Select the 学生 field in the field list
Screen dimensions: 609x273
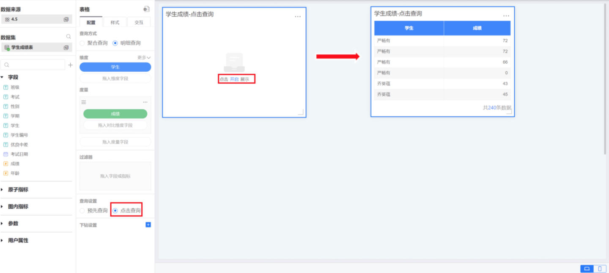tap(15, 125)
